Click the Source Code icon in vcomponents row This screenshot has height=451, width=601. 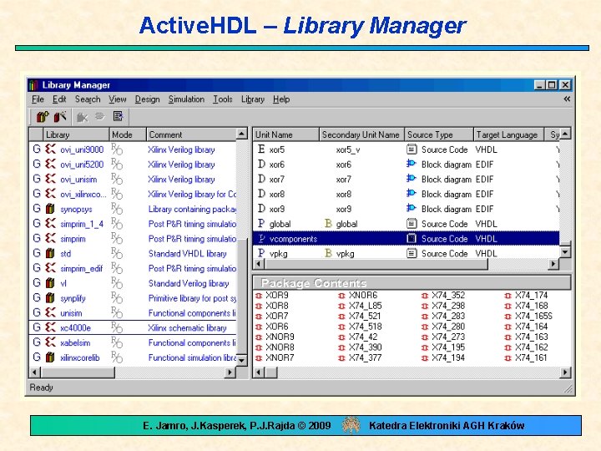[x=412, y=239]
